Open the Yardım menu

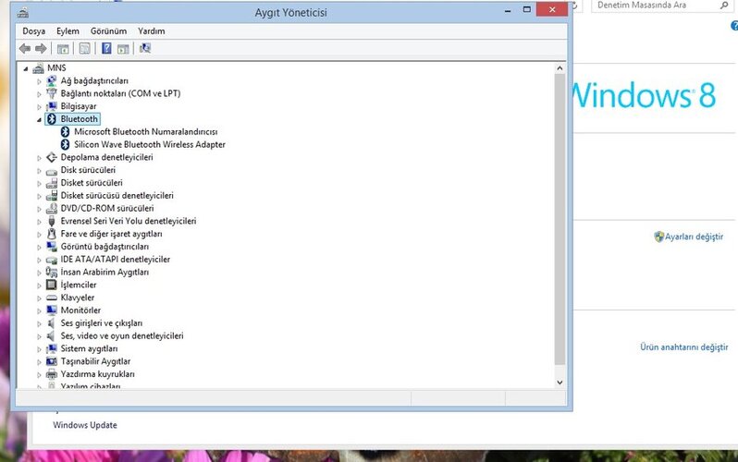point(151,31)
